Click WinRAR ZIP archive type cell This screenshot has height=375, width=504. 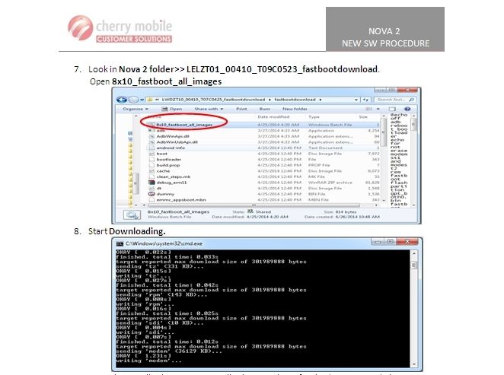pyautogui.click(x=330, y=183)
